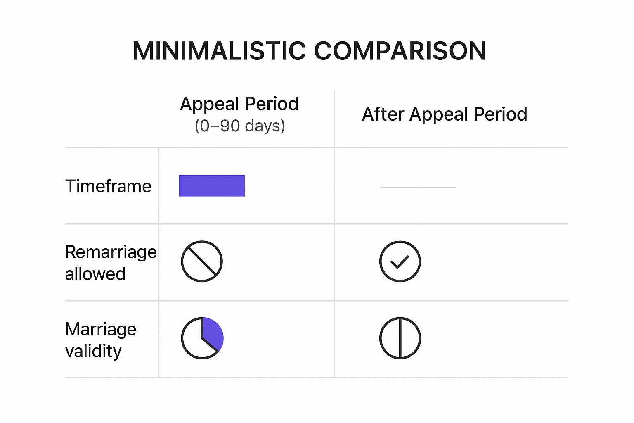Viewport: 634px width, 423px height.
Task: Click the purple Timeframe bar
Action: tap(212, 185)
